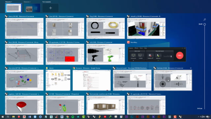211x119 pixels.
Task: Open the Effects menu in recorder
Action: (136, 48)
